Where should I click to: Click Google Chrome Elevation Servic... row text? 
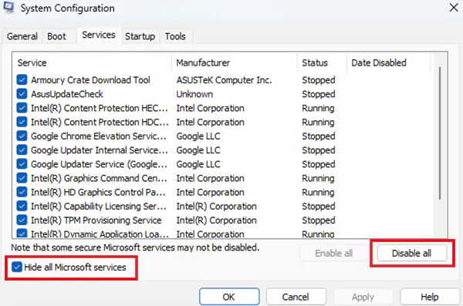pos(99,136)
